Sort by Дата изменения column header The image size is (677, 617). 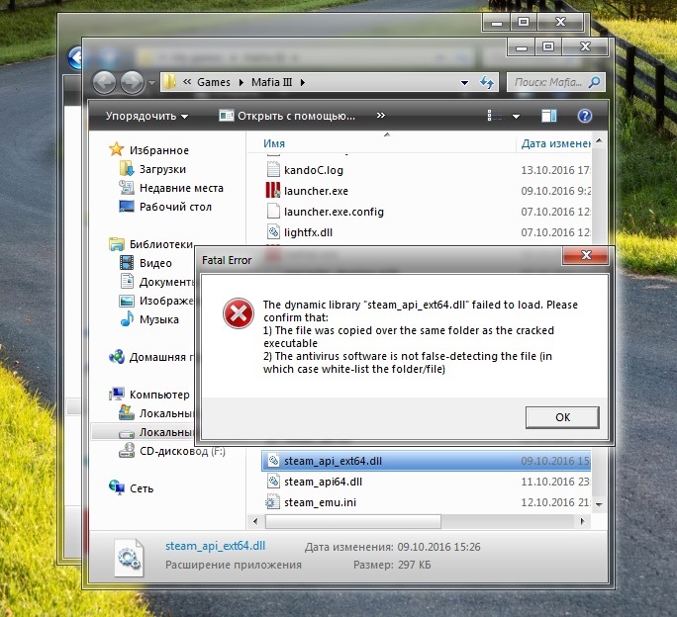pyautogui.click(x=555, y=143)
